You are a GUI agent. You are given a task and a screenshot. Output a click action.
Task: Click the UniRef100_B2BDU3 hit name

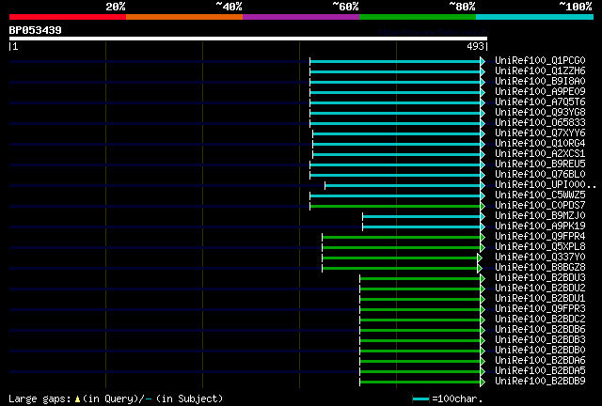click(x=540, y=278)
